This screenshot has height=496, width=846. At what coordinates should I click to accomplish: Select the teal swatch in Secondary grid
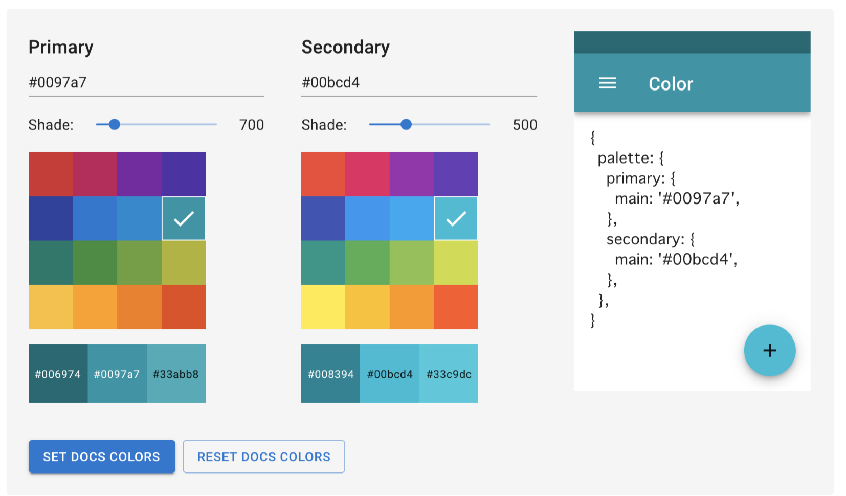click(323, 262)
